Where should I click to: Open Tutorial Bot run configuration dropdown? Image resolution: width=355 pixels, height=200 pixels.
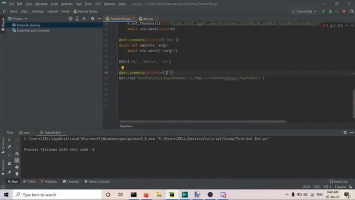coord(305,11)
